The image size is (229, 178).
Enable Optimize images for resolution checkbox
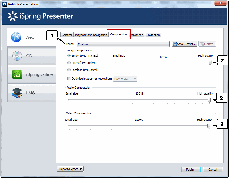(69, 79)
